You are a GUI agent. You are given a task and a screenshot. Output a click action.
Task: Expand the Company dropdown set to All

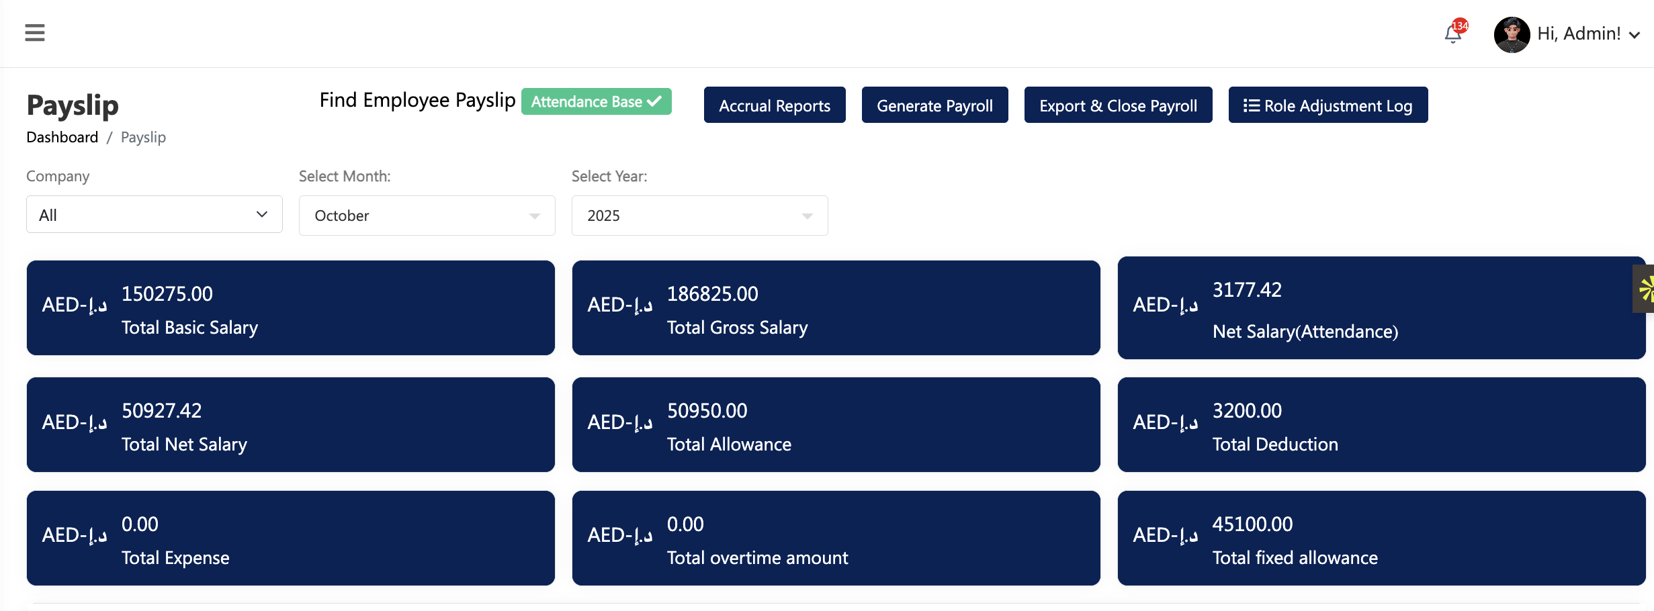pos(155,215)
